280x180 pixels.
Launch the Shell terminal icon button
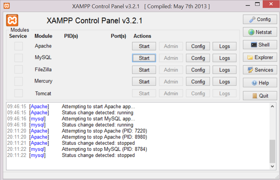point(260,45)
